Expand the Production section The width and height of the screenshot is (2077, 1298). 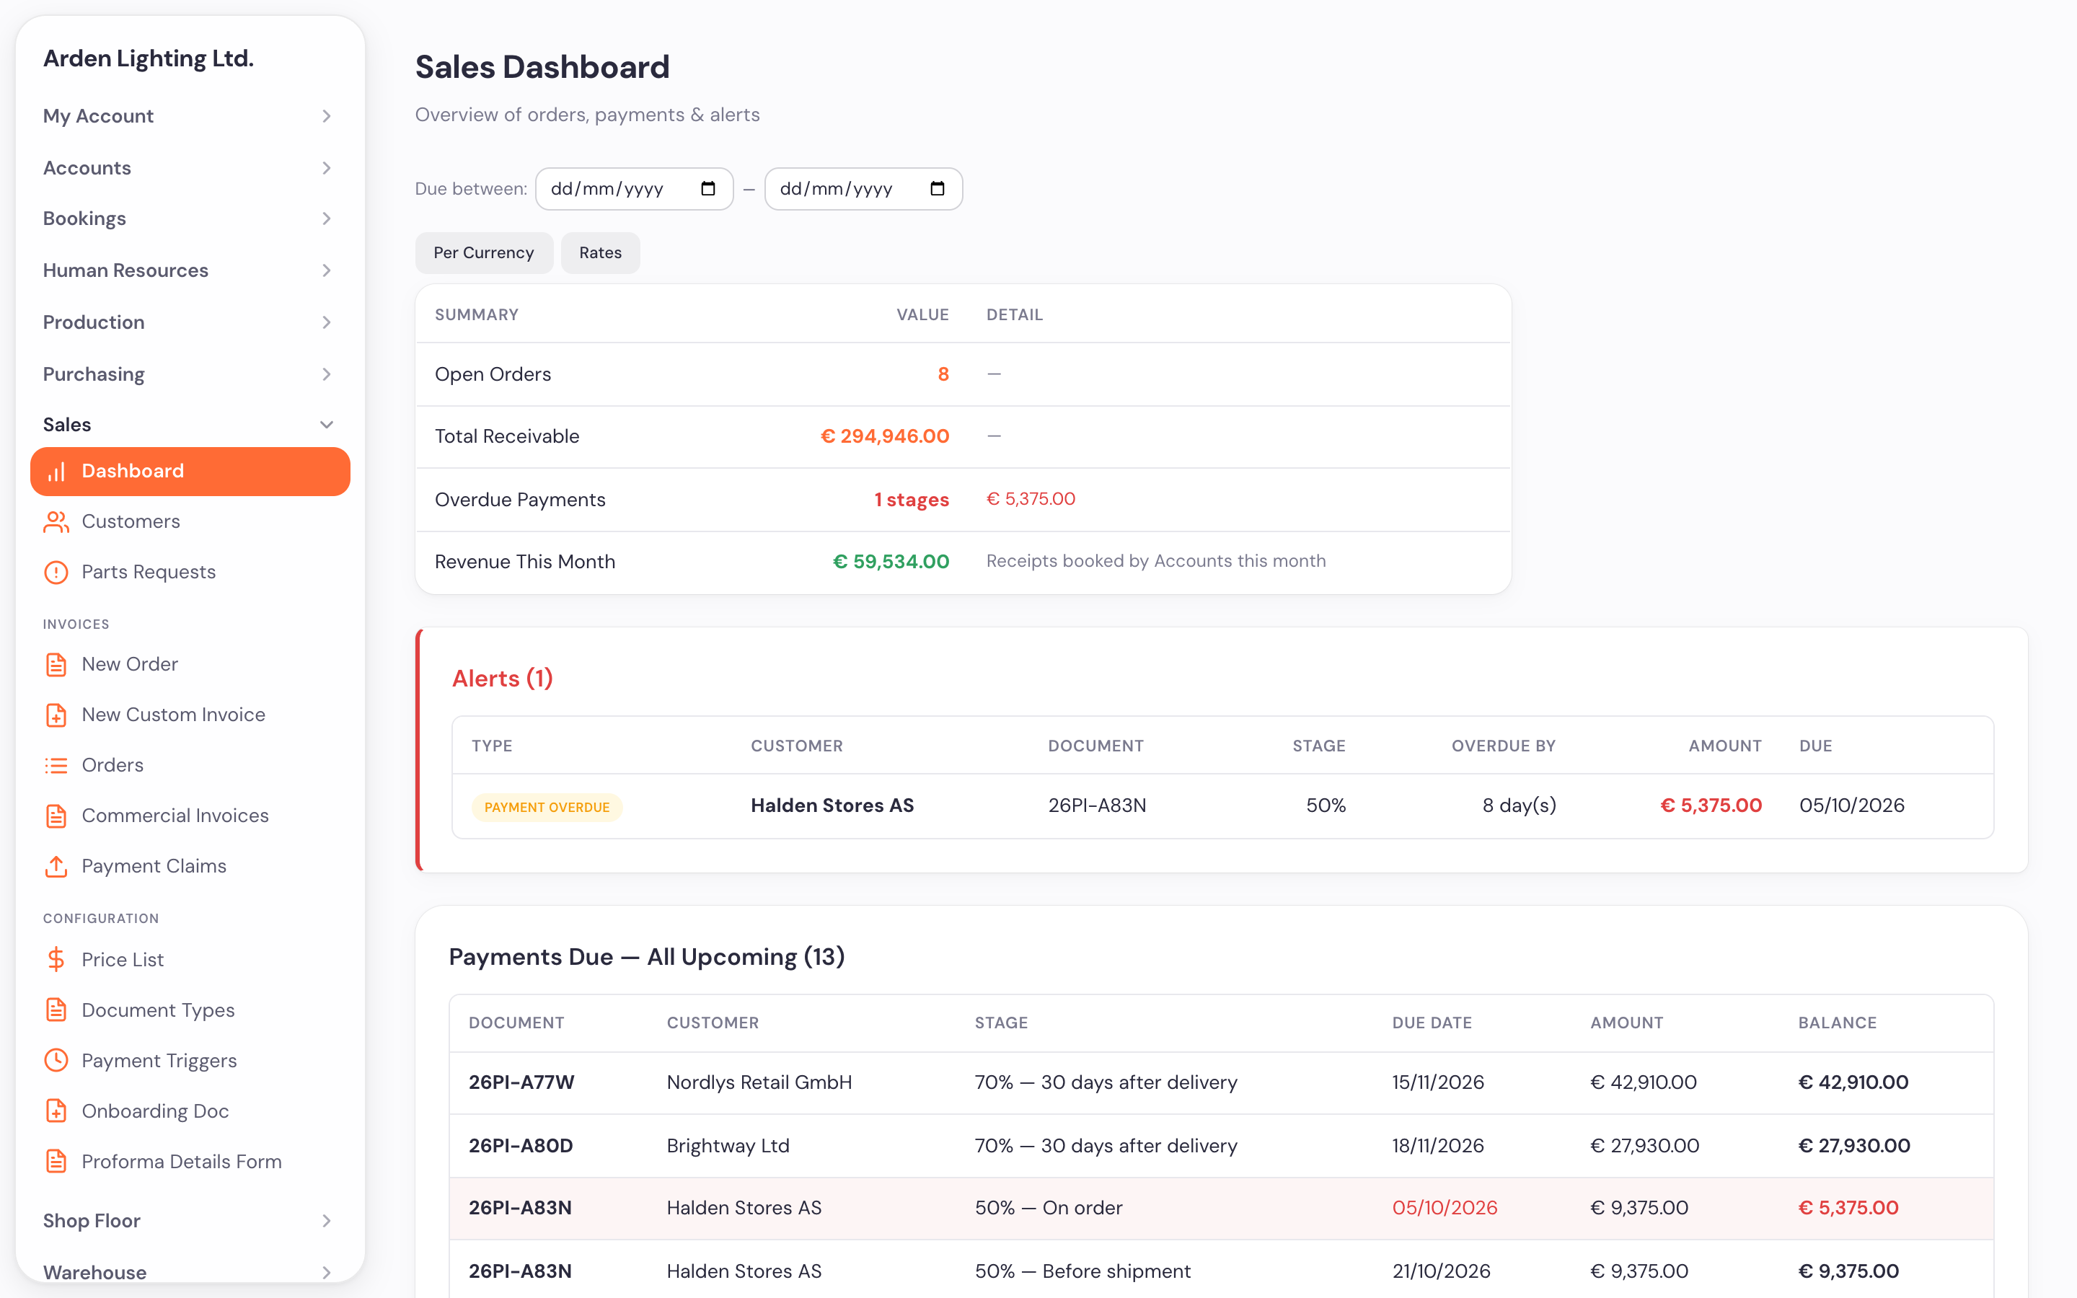189,323
